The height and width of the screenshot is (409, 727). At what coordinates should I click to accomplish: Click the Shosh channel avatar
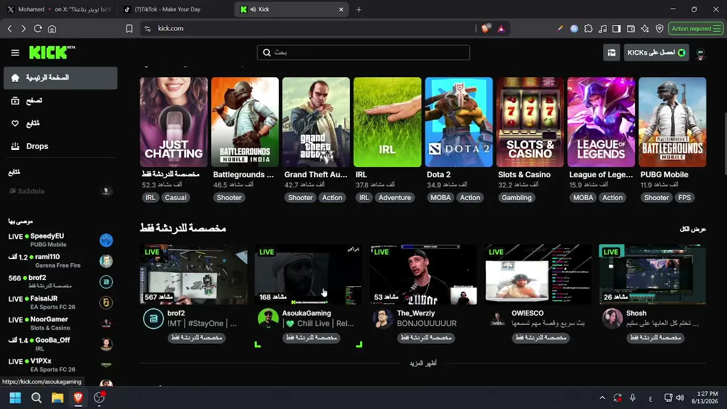click(x=612, y=319)
